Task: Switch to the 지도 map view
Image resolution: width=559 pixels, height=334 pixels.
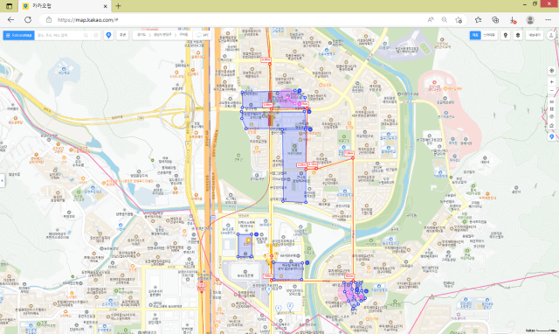Action: point(475,35)
